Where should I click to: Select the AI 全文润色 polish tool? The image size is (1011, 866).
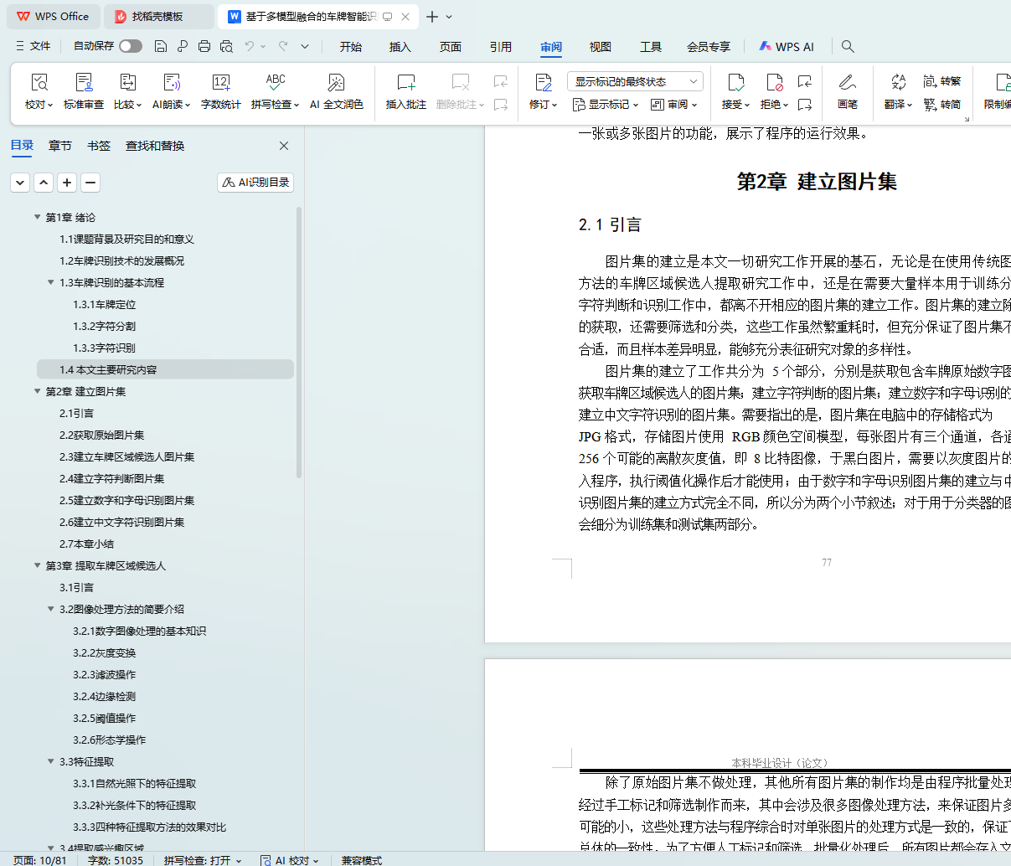click(x=336, y=84)
